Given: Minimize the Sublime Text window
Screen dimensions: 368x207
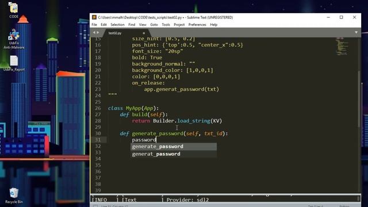Looking at the screenshot, I should [328, 17].
